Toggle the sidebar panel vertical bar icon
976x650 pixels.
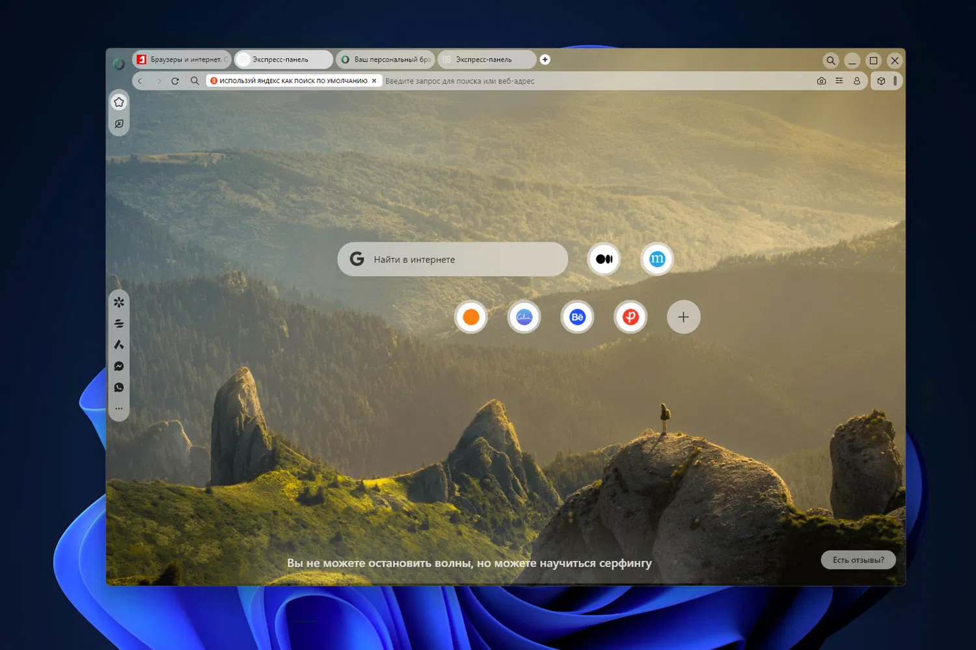(x=895, y=81)
